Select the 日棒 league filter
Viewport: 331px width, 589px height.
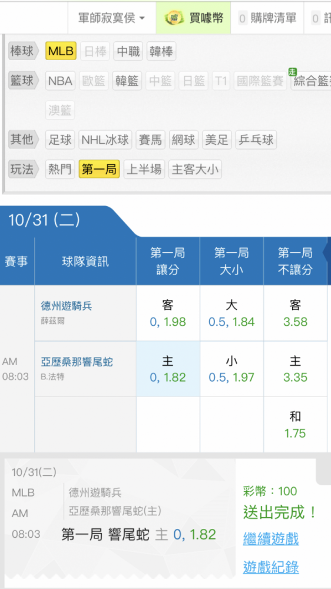click(x=95, y=51)
